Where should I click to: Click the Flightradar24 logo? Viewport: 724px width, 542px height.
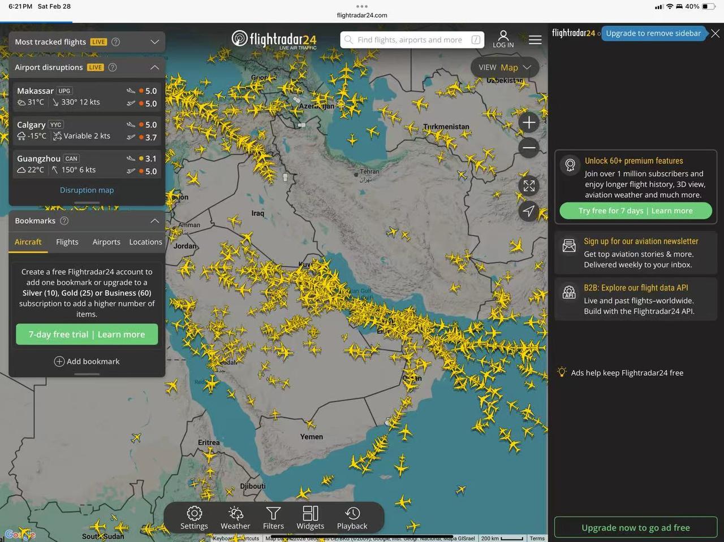coord(274,39)
